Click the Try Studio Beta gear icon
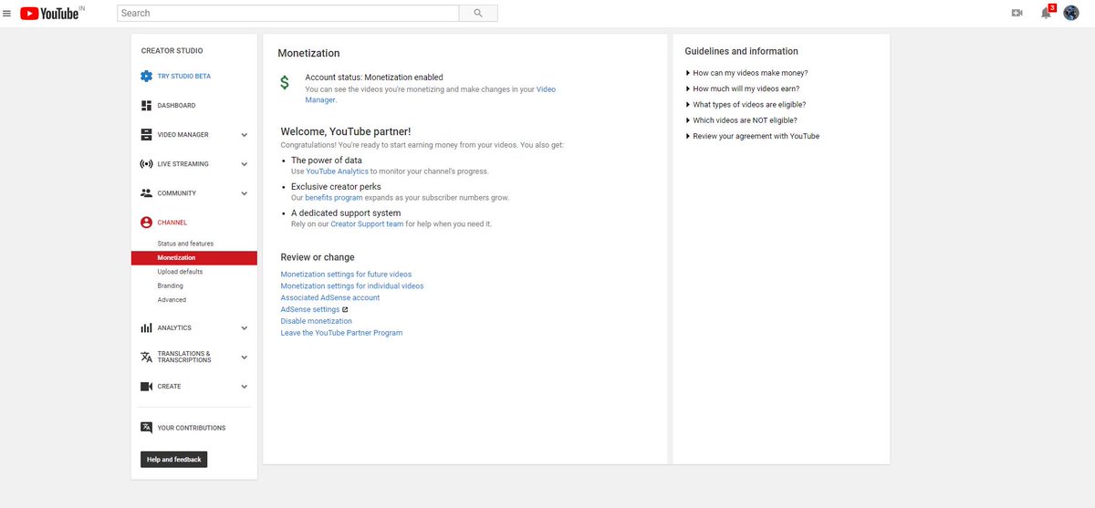 146,77
